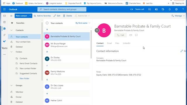Click the New folder link

[25, 78]
